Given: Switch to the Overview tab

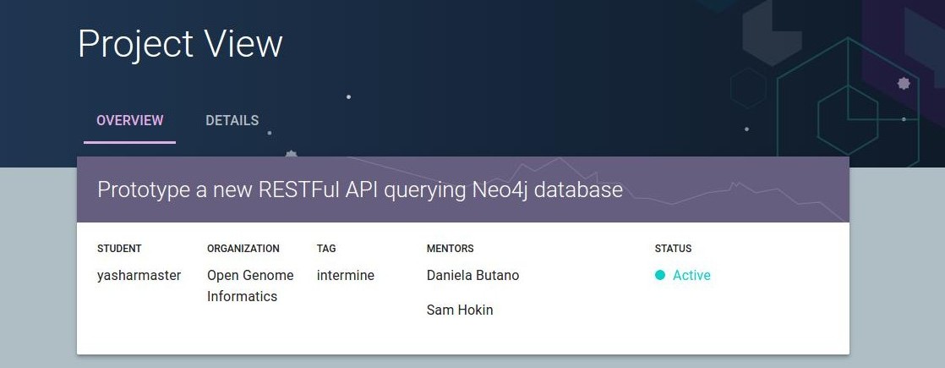Looking at the screenshot, I should pos(129,120).
